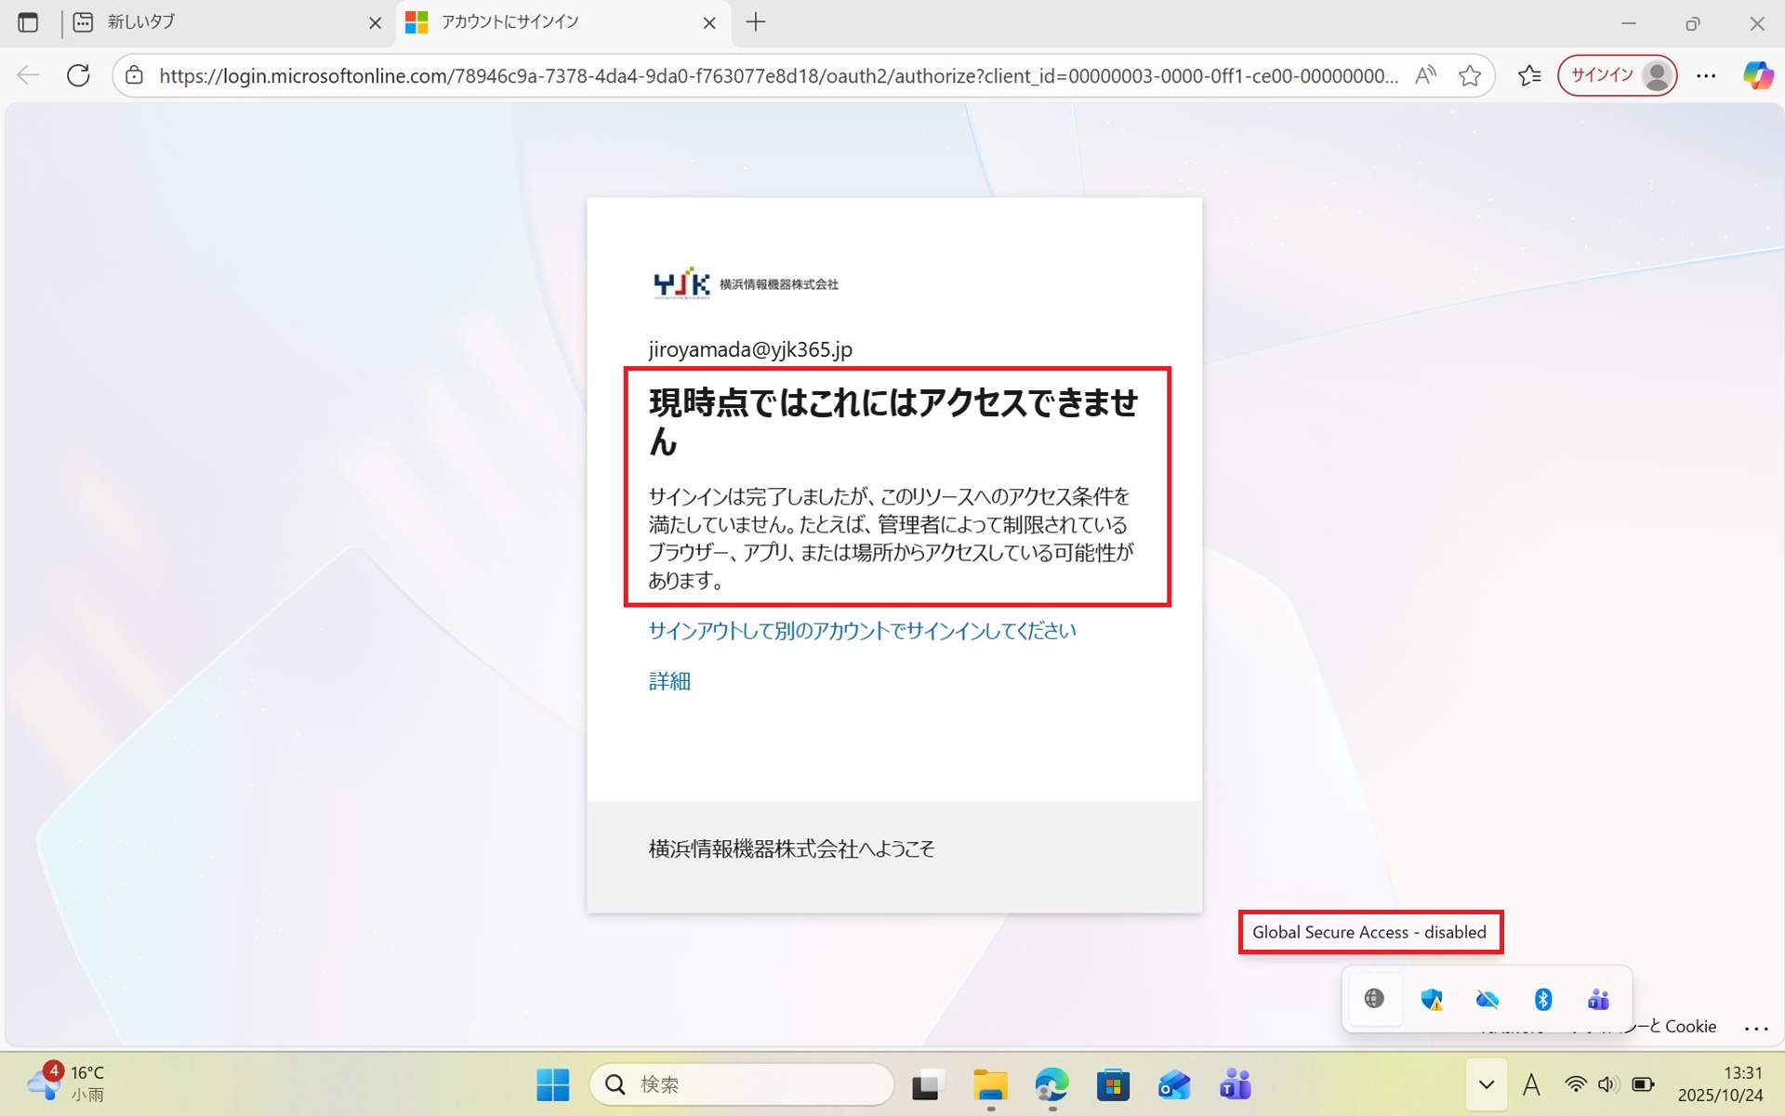Click the 詳細 link

coord(668,681)
